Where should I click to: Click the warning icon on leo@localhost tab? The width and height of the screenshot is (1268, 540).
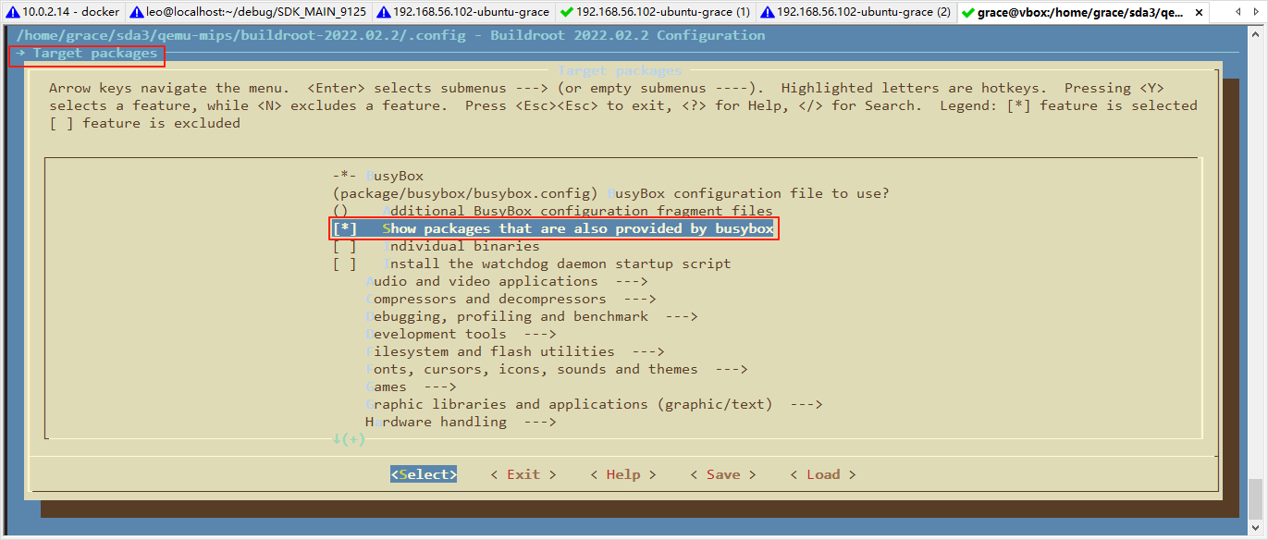pyautogui.click(x=137, y=13)
